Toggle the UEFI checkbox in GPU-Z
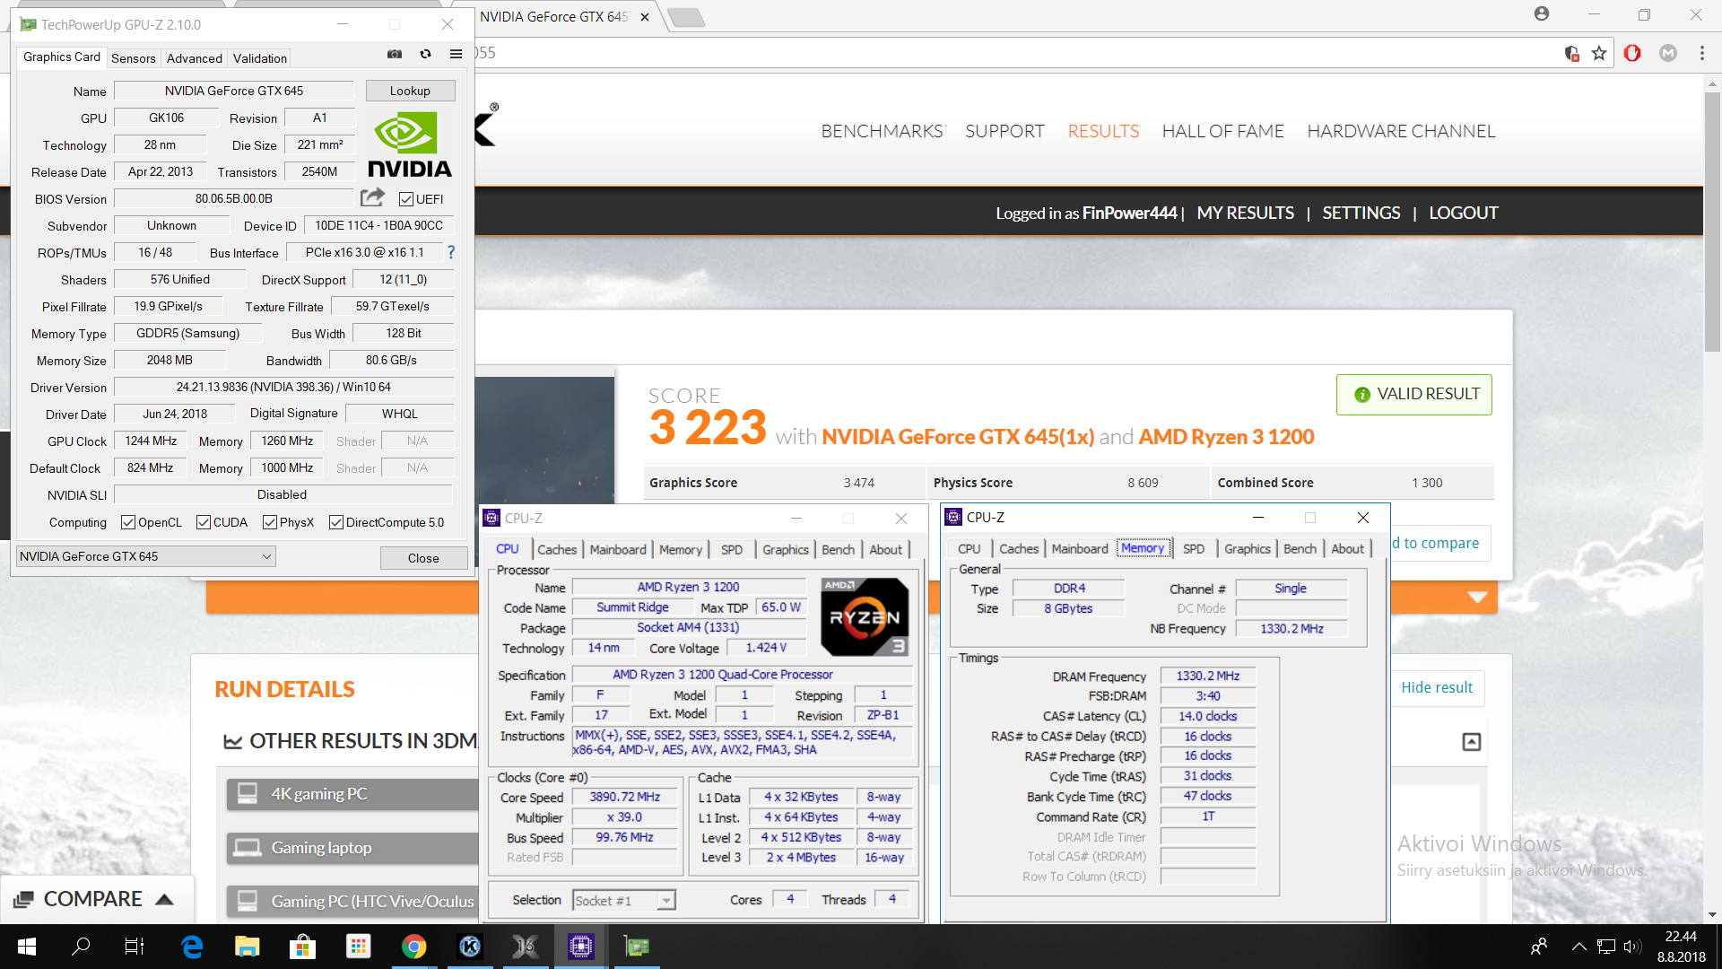The height and width of the screenshot is (969, 1722). tap(406, 199)
